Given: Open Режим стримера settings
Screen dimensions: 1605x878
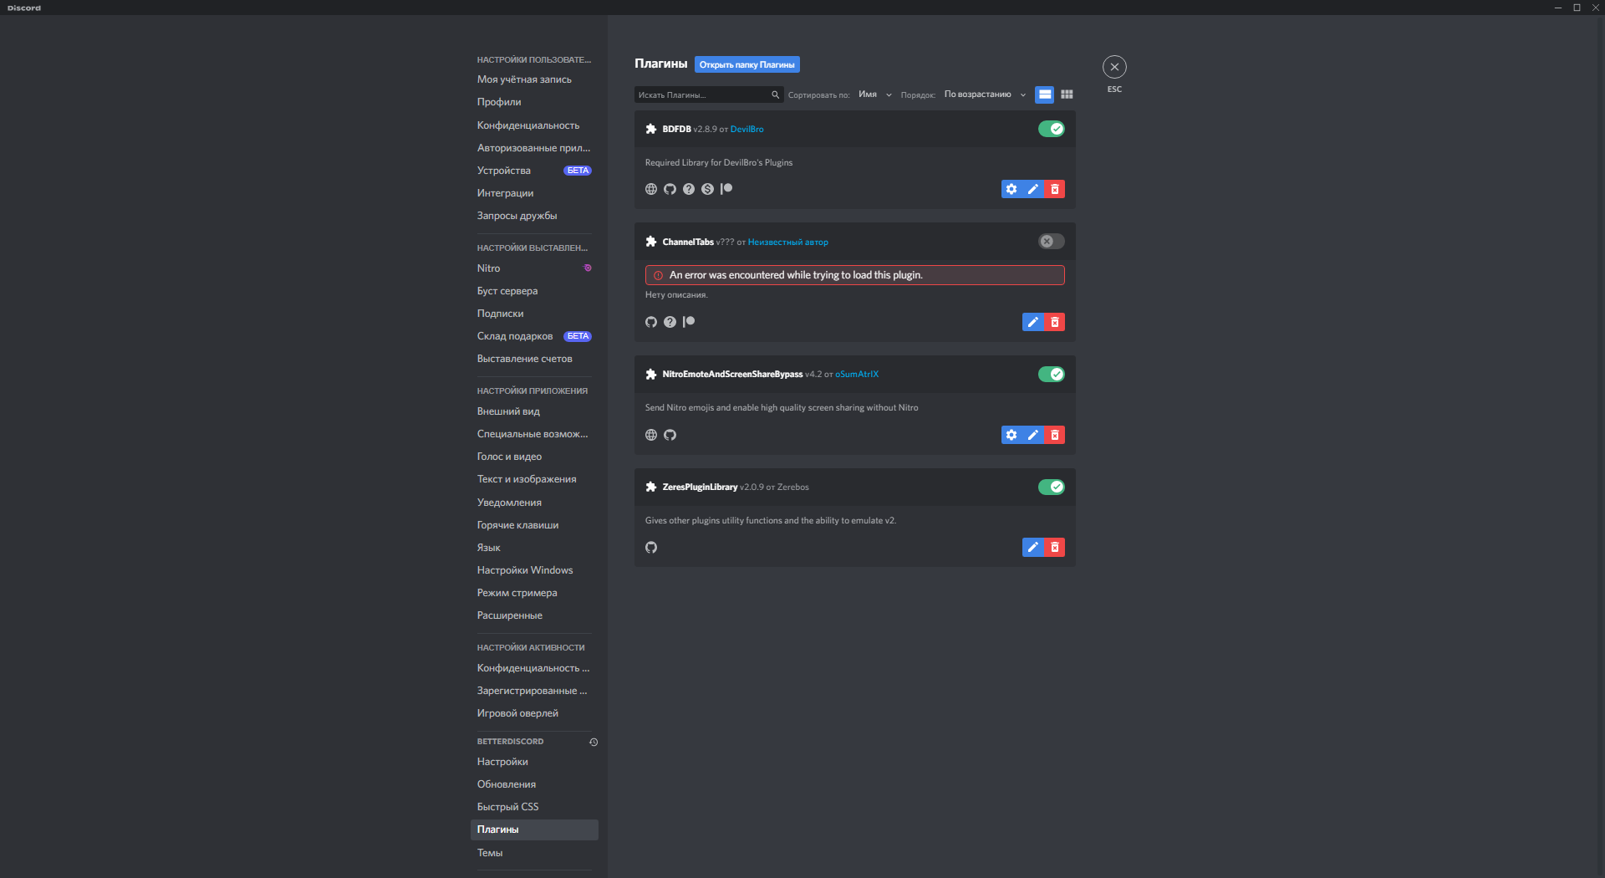Looking at the screenshot, I should (x=534, y=593).
